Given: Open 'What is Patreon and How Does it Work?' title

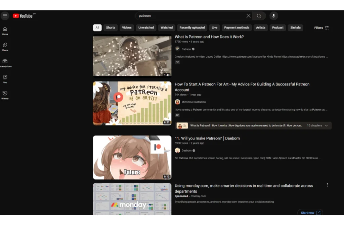Looking at the screenshot, I should [209, 37].
